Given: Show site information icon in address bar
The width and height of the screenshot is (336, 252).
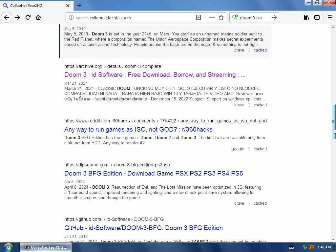Looking at the screenshot, I should [71, 18].
